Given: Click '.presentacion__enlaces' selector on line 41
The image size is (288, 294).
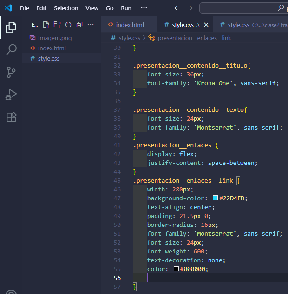Looking at the screenshot, I should point(172,145).
